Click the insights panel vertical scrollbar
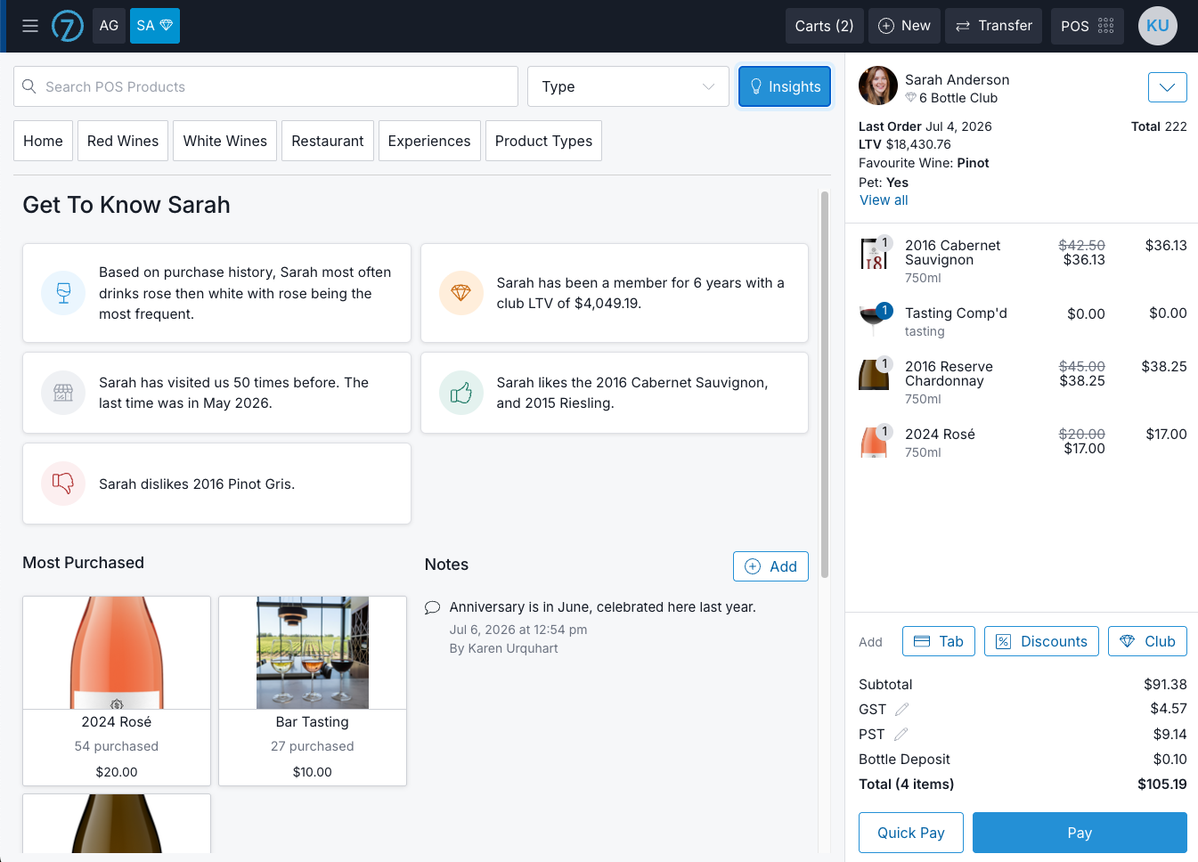 [825, 385]
